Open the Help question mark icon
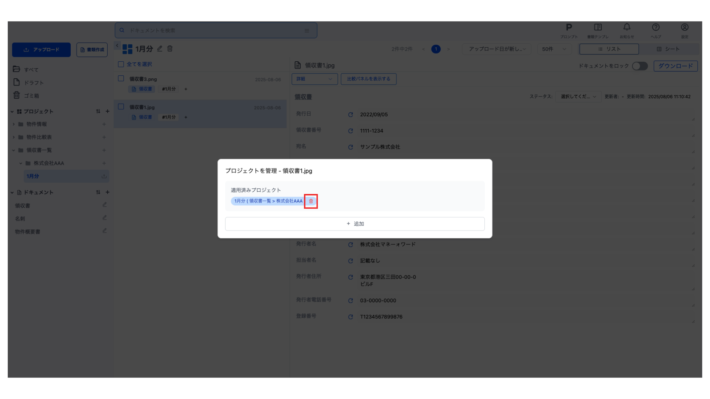Viewport: 710px width, 399px height. click(x=656, y=28)
